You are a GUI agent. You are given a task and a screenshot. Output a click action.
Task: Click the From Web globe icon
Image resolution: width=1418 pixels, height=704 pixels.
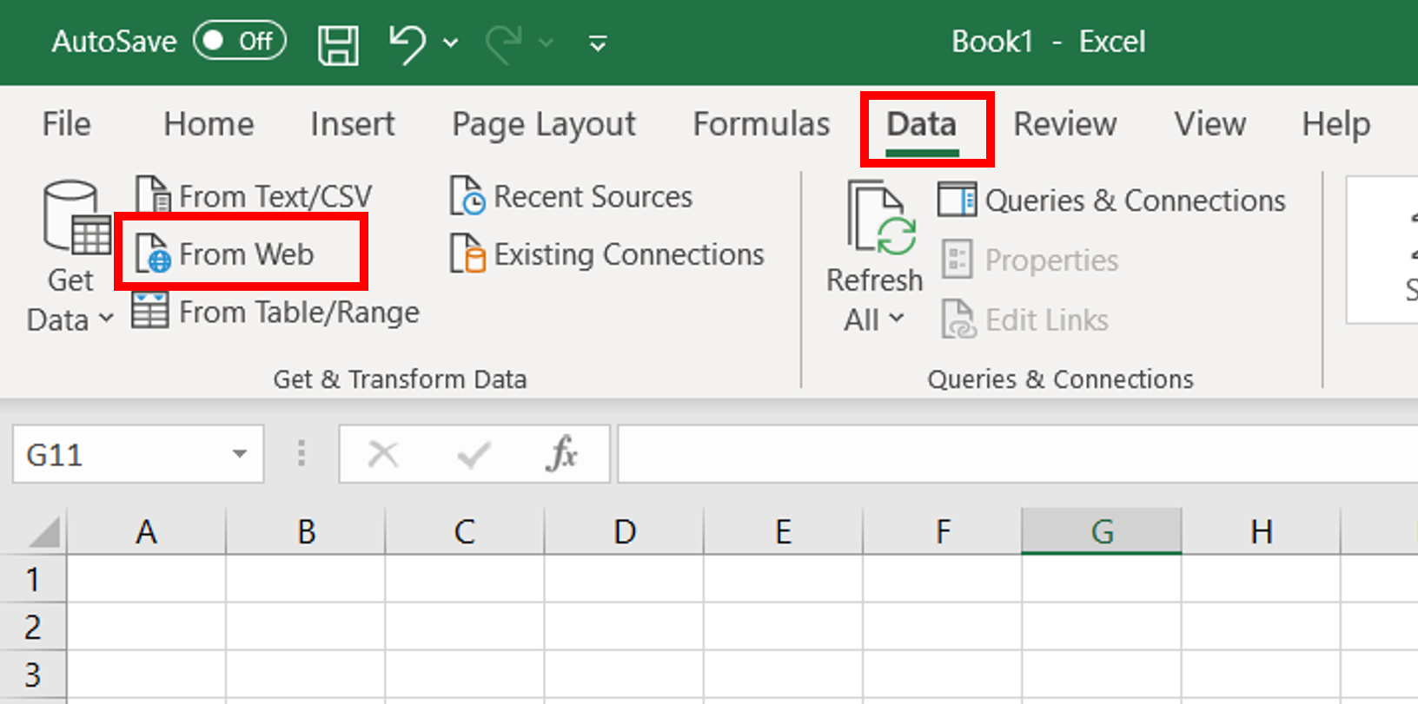(x=154, y=253)
